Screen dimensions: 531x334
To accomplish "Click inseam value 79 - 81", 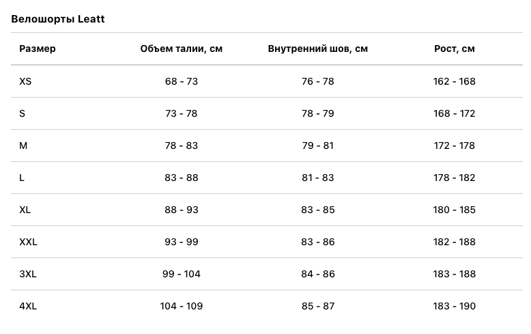I will (318, 145).
